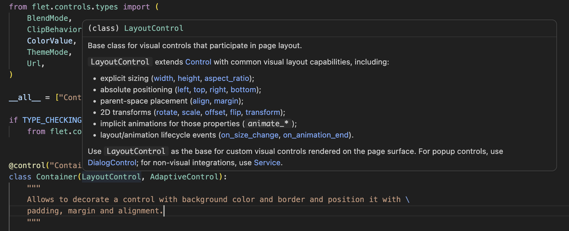Click the ColorValue import name
Viewport: 569px width, 231px height.
(50, 41)
